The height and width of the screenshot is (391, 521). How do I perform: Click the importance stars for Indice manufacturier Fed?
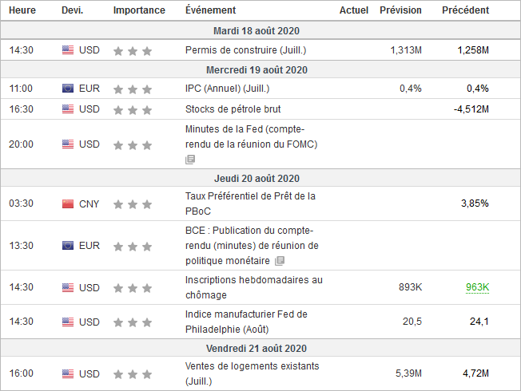tap(132, 322)
